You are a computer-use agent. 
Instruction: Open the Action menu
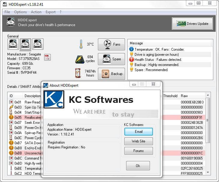36,12
